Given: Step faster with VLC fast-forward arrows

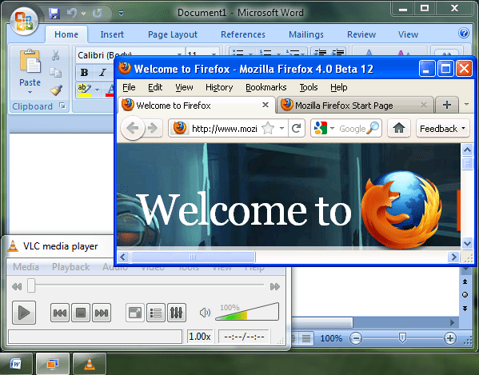Looking at the screenshot, I should (275, 286).
